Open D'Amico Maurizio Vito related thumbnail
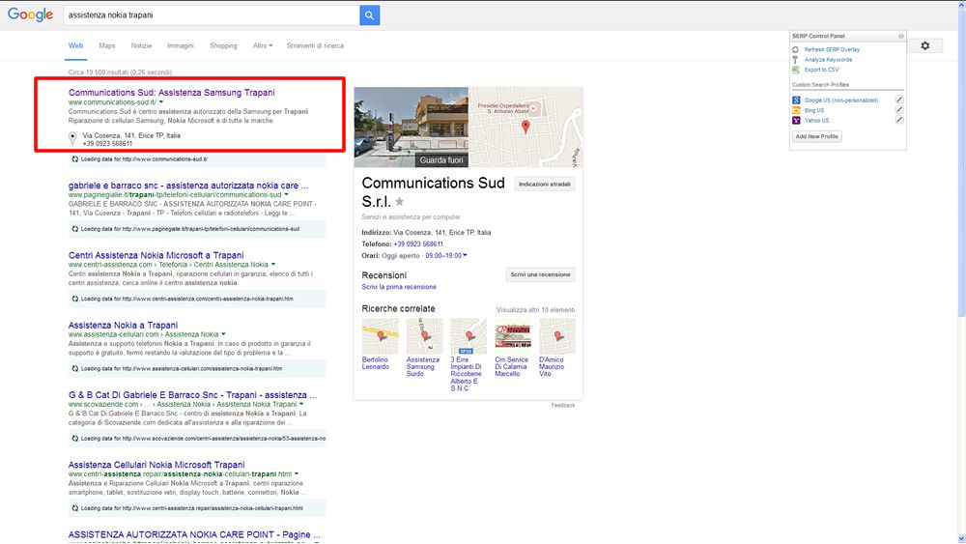 [x=557, y=336]
